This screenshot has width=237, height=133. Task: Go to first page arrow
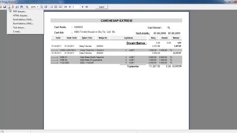click(66, 7)
